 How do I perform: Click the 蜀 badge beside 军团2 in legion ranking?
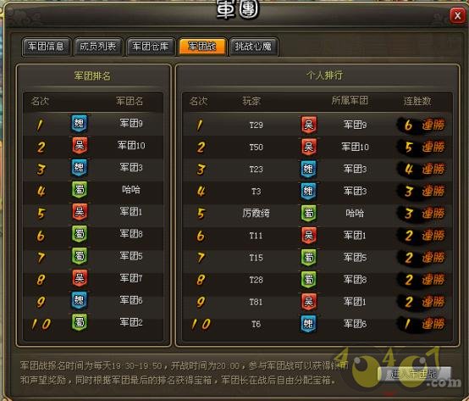click(x=80, y=322)
